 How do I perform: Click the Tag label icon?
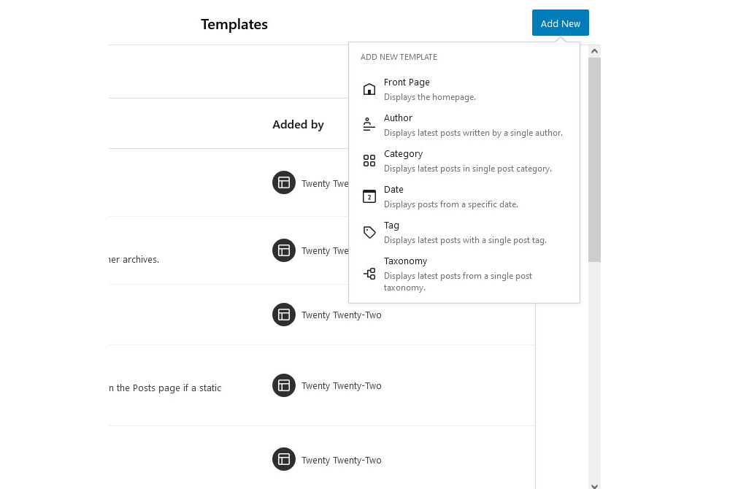(x=369, y=231)
